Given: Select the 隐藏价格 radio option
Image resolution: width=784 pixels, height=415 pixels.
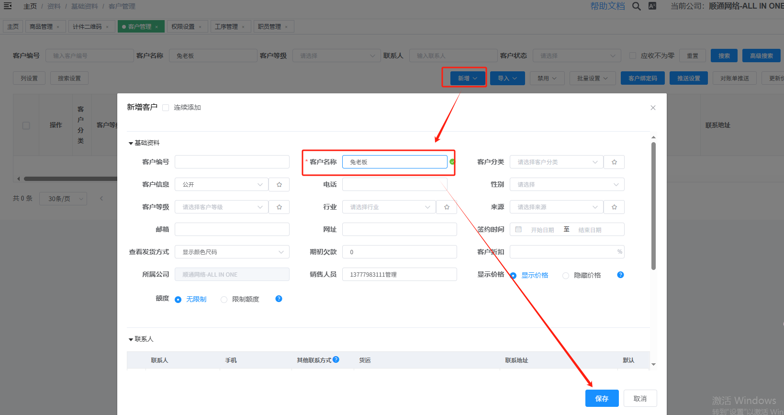Looking at the screenshot, I should point(566,276).
